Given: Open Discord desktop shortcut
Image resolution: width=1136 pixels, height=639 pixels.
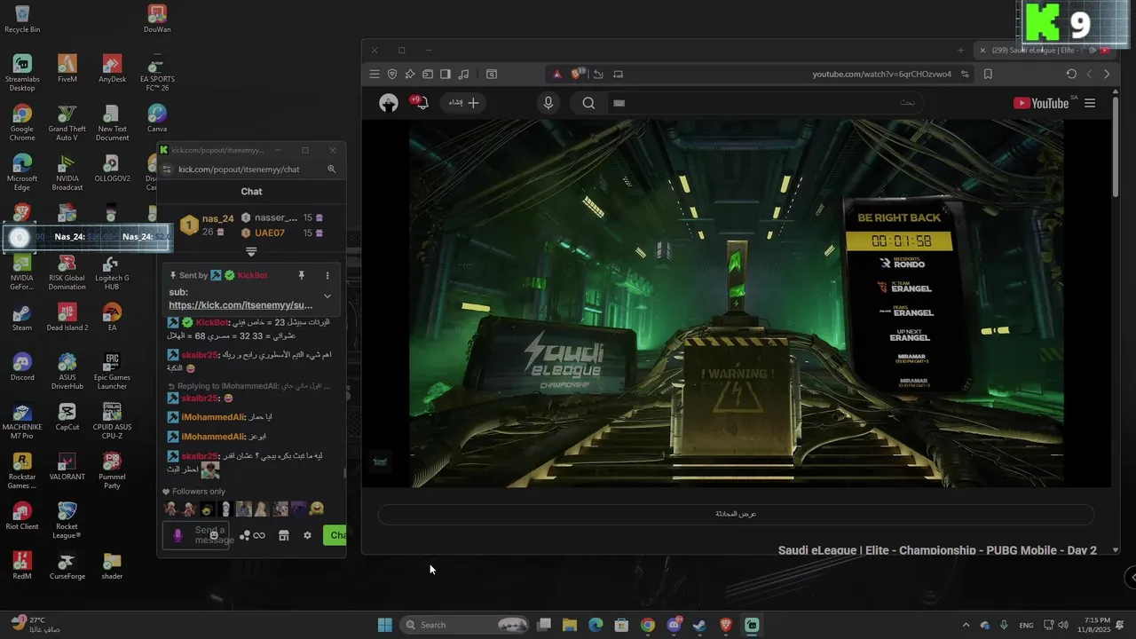Looking at the screenshot, I should coord(22,367).
